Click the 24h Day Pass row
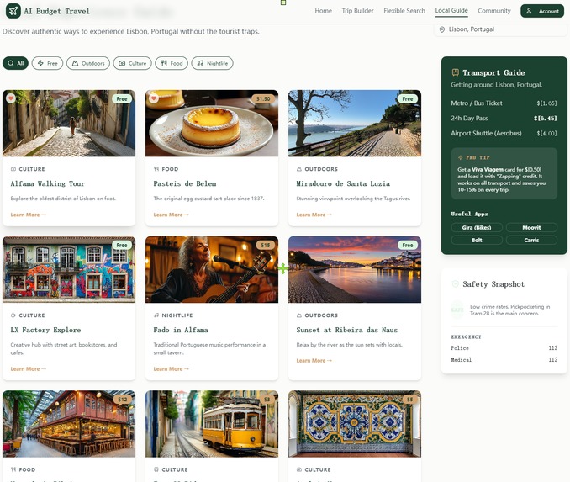The image size is (570, 482). (504, 119)
